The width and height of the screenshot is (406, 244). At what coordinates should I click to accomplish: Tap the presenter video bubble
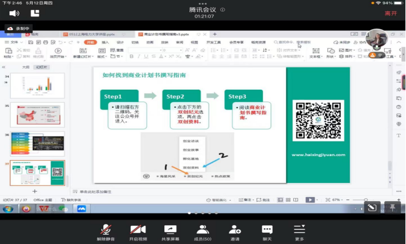[377, 39]
